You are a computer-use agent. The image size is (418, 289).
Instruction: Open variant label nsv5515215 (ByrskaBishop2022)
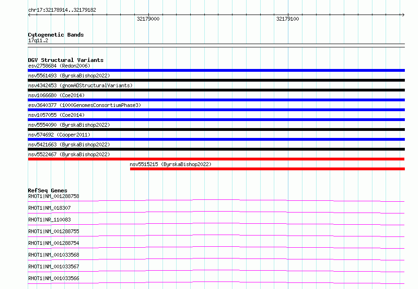[170, 164]
